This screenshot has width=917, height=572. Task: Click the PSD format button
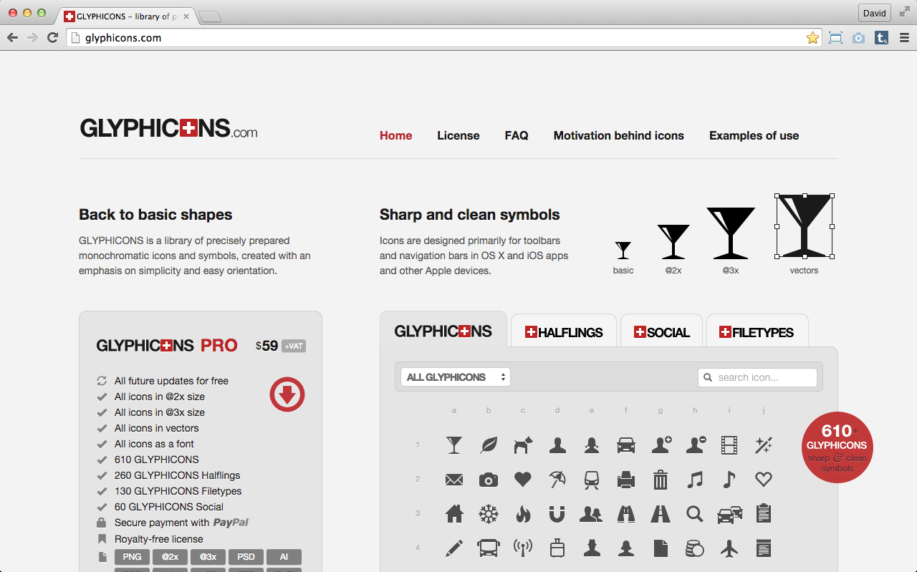(x=246, y=557)
